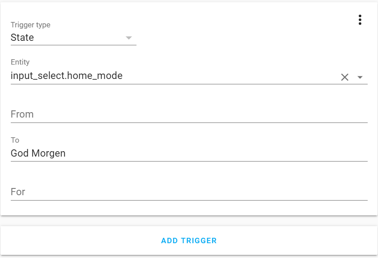Click the underline beneath the State selector
Screen dimensions: 378x258
[73, 45]
